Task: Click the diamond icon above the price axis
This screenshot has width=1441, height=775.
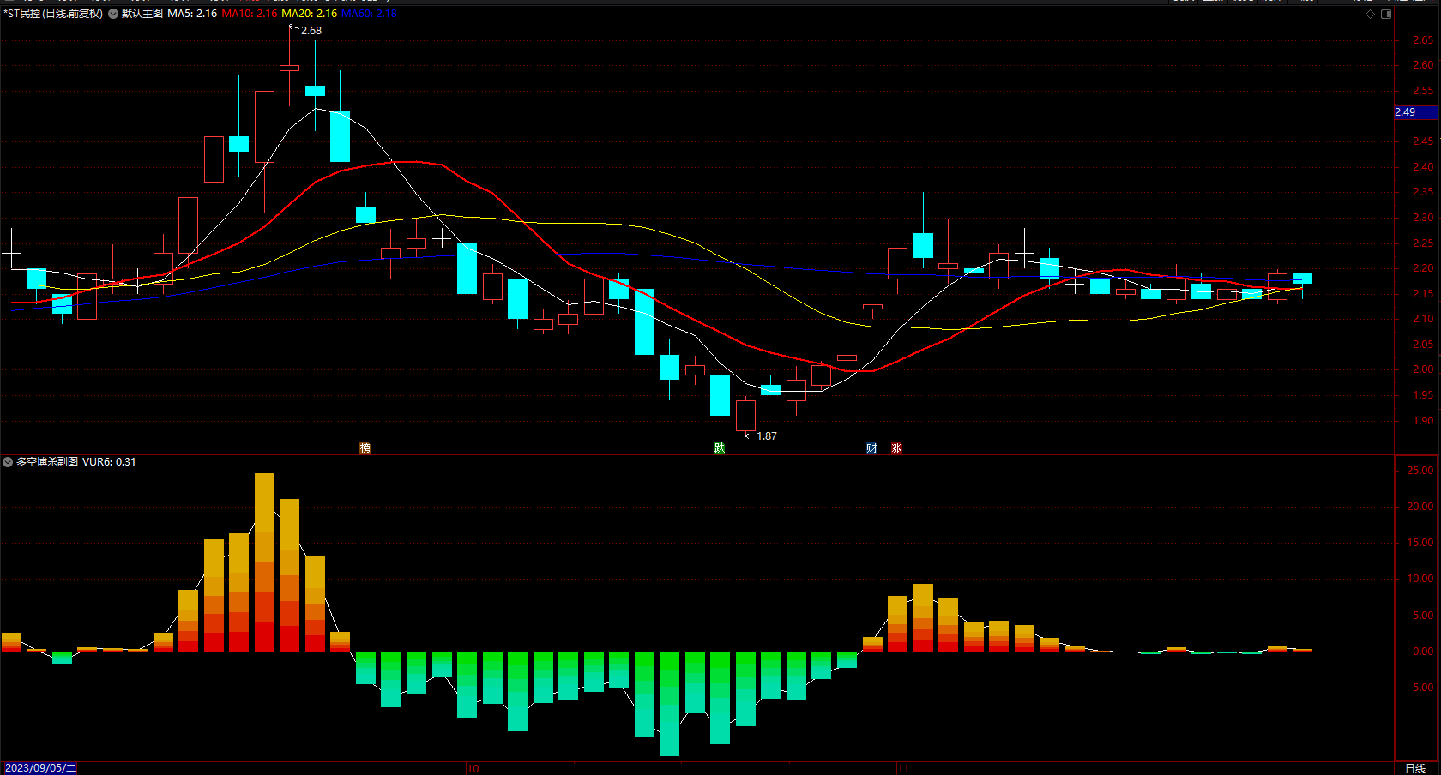Action: click(x=1371, y=14)
